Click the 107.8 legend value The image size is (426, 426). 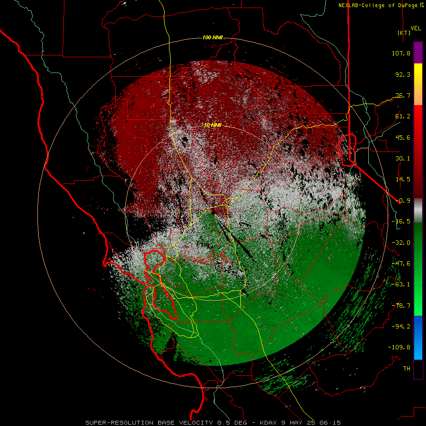click(x=401, y=53)
